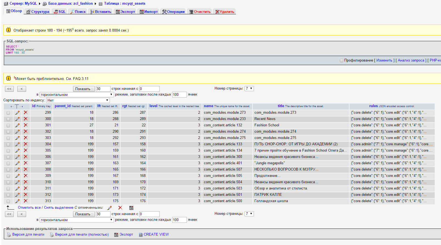Open bottom Номер страницы page dropdown
The height and width of the screenshot is (245, 441).
(x=249, y=214)
